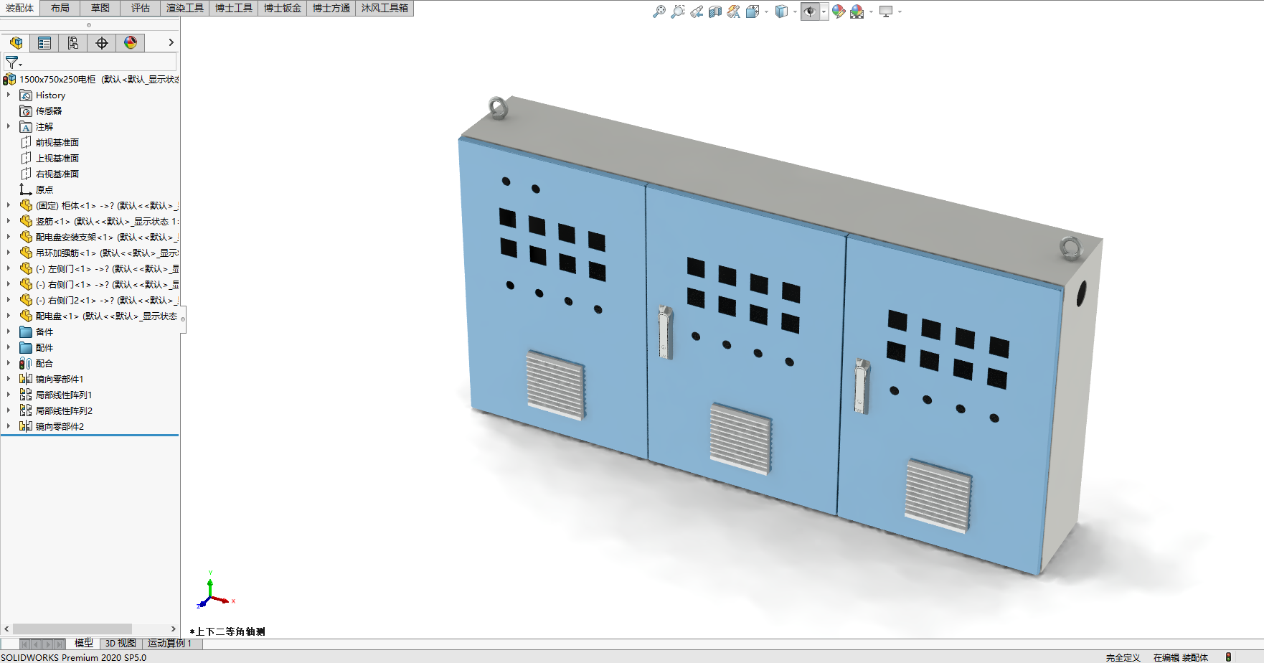This screenshot has width=1264, height=663.
Task: Toggle Hide/Show Items eye button
Action: tap(810, 11)
